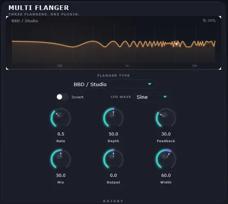The image size is (228, 204).
Task: Open the Flanger Type dropdown
Action: pos(113,84)
